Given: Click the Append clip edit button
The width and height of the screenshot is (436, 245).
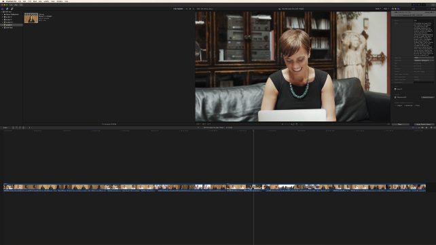Looking at the screenshot, I should [20, 128].
